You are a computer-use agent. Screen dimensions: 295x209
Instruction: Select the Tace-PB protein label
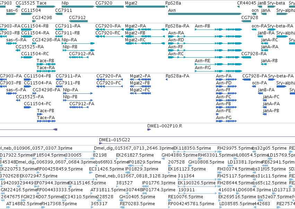pyautogui.click(x=45, y=111)
